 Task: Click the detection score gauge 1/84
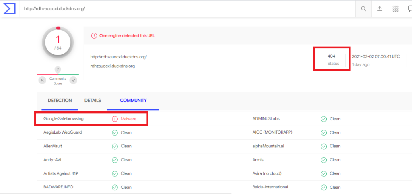tap(58, 43)
